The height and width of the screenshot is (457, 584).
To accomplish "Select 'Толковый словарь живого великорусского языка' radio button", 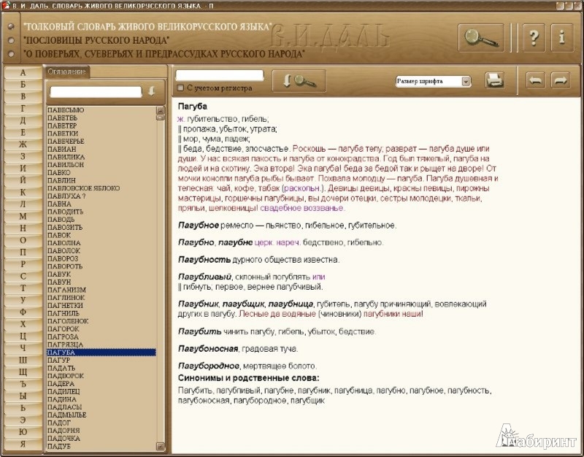I will pos(11,26).
